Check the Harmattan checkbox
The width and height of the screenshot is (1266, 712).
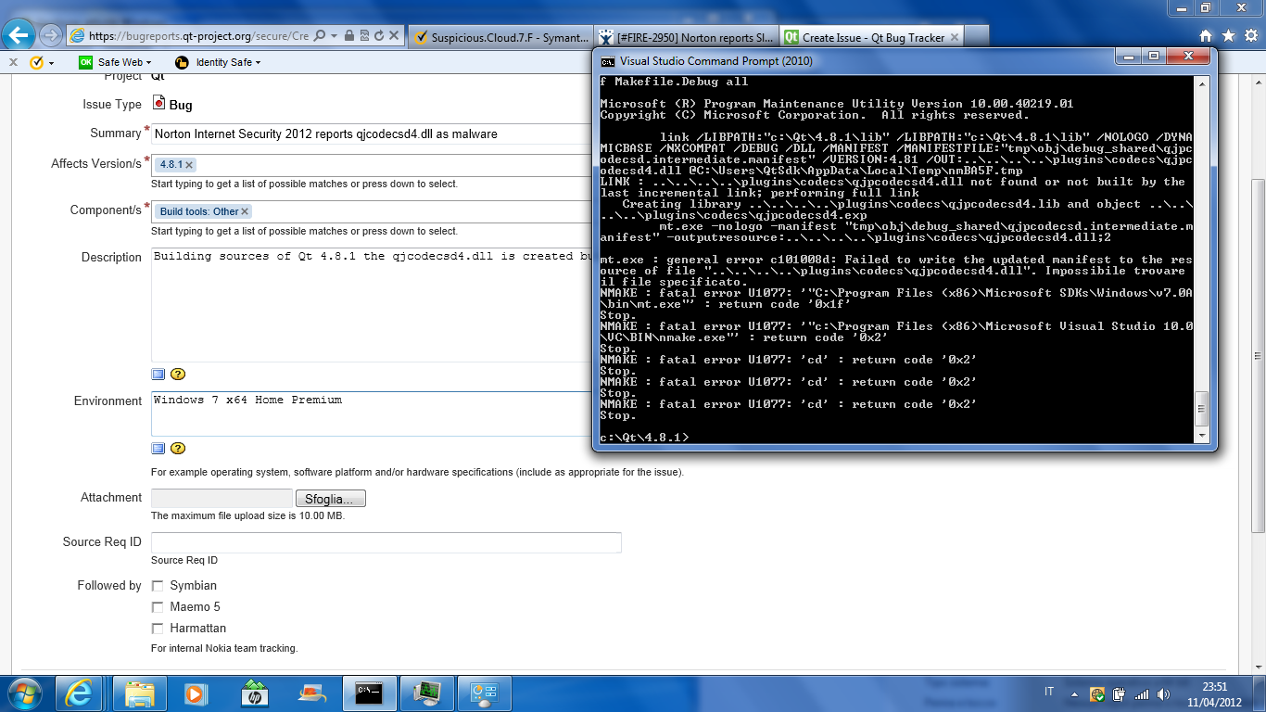click(x=158, y=629)
